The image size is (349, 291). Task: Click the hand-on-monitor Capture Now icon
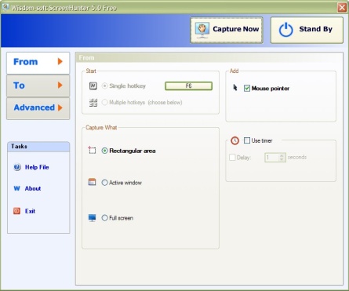pos(202,31)
